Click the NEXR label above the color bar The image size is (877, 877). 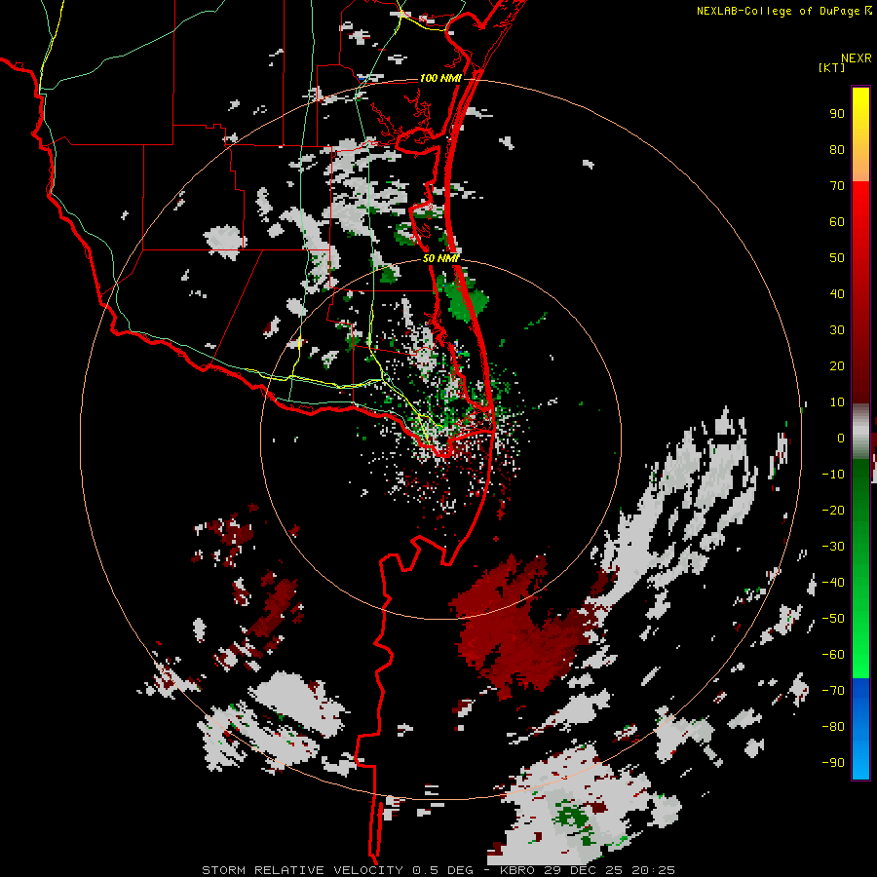pos(857,58)
